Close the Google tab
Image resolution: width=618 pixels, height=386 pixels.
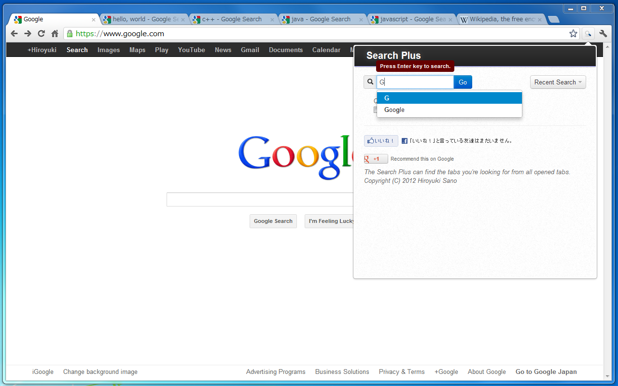click(x=94, y=20)
